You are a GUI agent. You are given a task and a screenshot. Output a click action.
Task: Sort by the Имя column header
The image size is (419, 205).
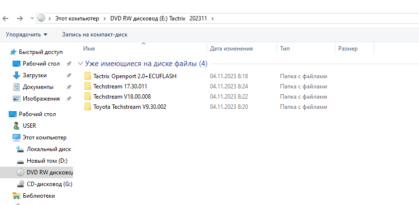(89, 49)
